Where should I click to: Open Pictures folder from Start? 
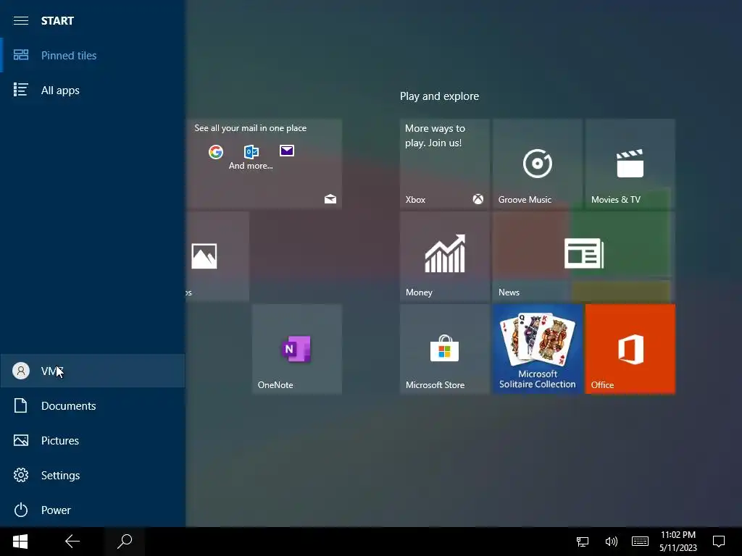[93, 440]
